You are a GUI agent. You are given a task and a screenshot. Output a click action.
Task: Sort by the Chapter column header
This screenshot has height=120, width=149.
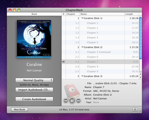click(73, 14)
